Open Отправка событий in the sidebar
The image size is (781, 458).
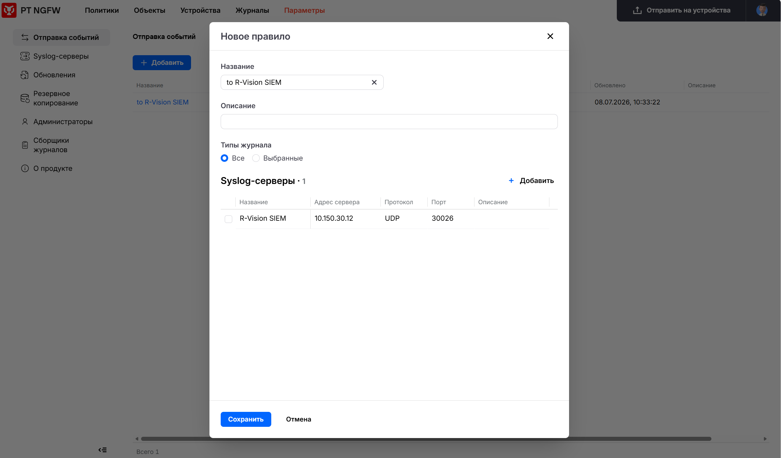pyautogui.click(x=61, y=37)
